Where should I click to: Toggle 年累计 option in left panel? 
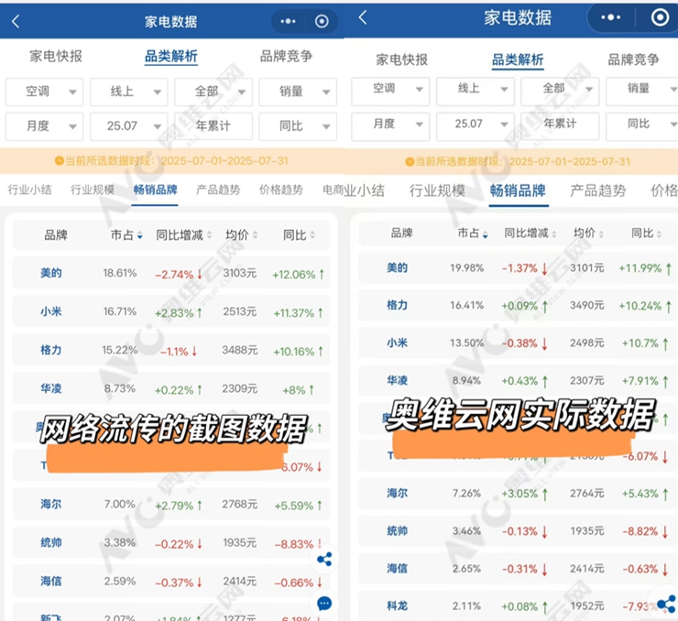(213, 125)
